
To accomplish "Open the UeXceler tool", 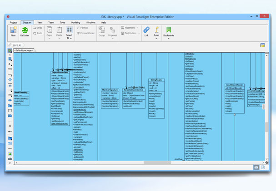I will (25, 31).
